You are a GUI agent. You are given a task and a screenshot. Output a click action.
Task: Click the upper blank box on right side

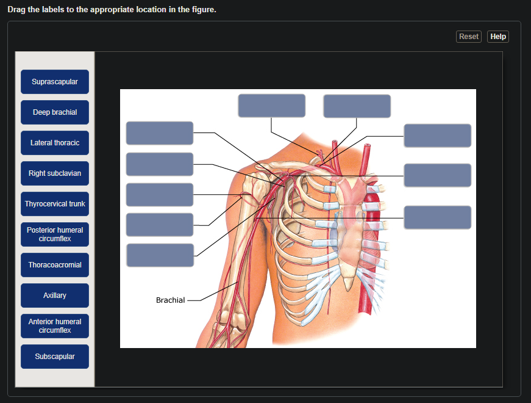438,136
